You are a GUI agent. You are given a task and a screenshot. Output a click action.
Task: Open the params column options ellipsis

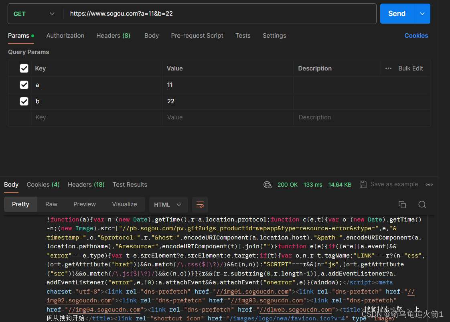[x=388, y=68]
